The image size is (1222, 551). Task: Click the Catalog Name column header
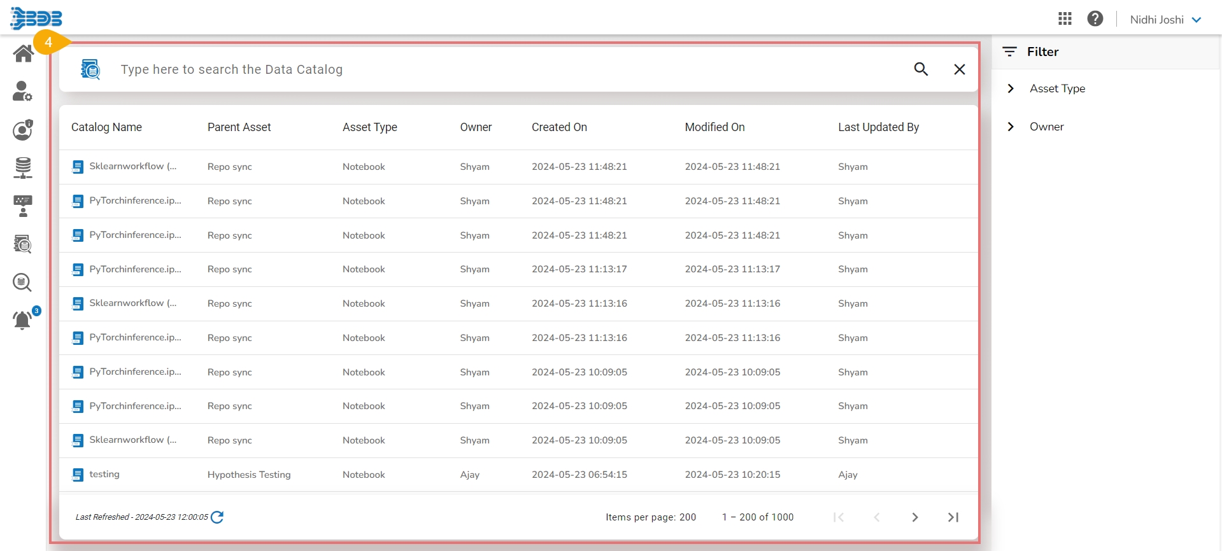click(x=106, y=127)
